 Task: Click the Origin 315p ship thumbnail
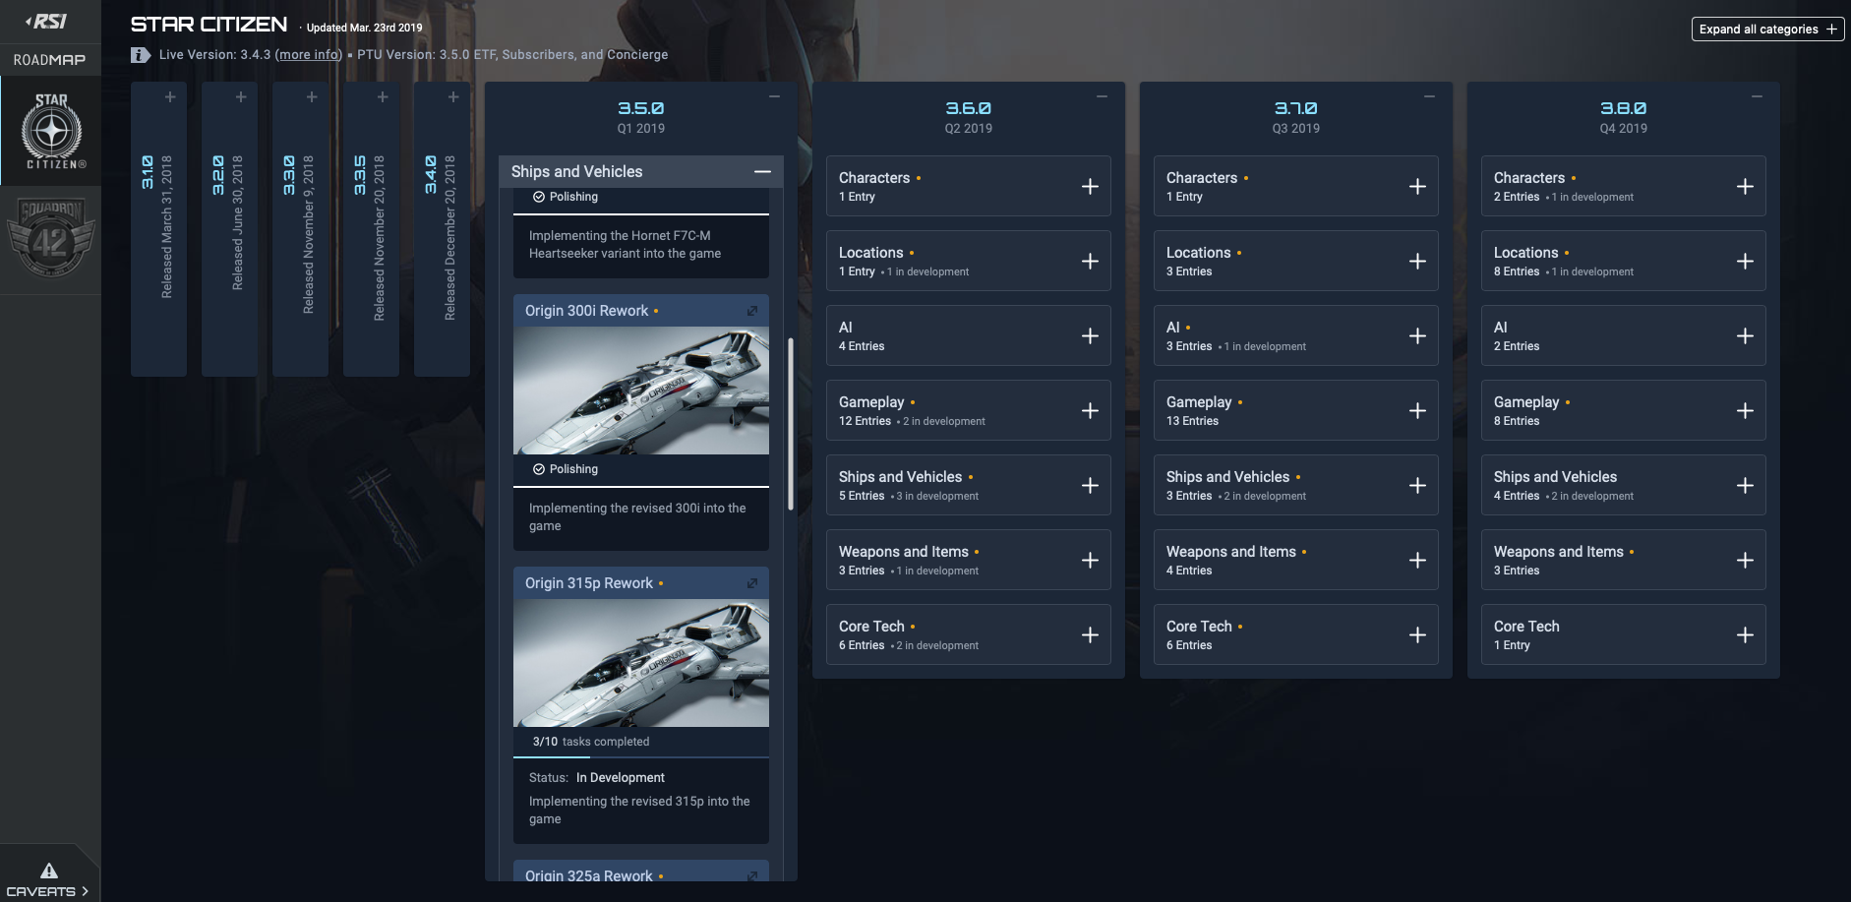point(641,663)
